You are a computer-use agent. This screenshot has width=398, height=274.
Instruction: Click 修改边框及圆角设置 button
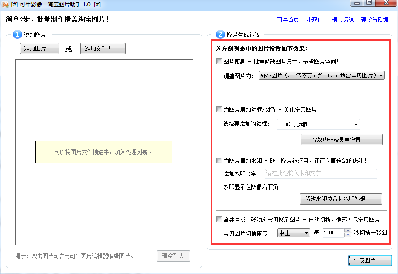pos(341,139)
